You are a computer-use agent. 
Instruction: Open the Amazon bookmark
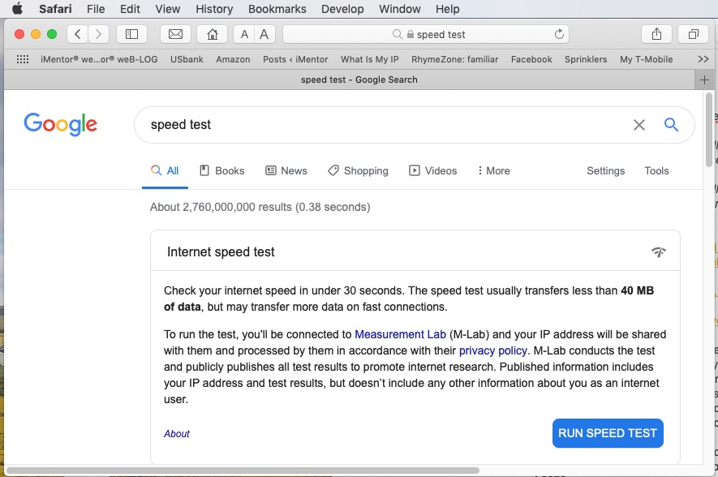[233, 59]
